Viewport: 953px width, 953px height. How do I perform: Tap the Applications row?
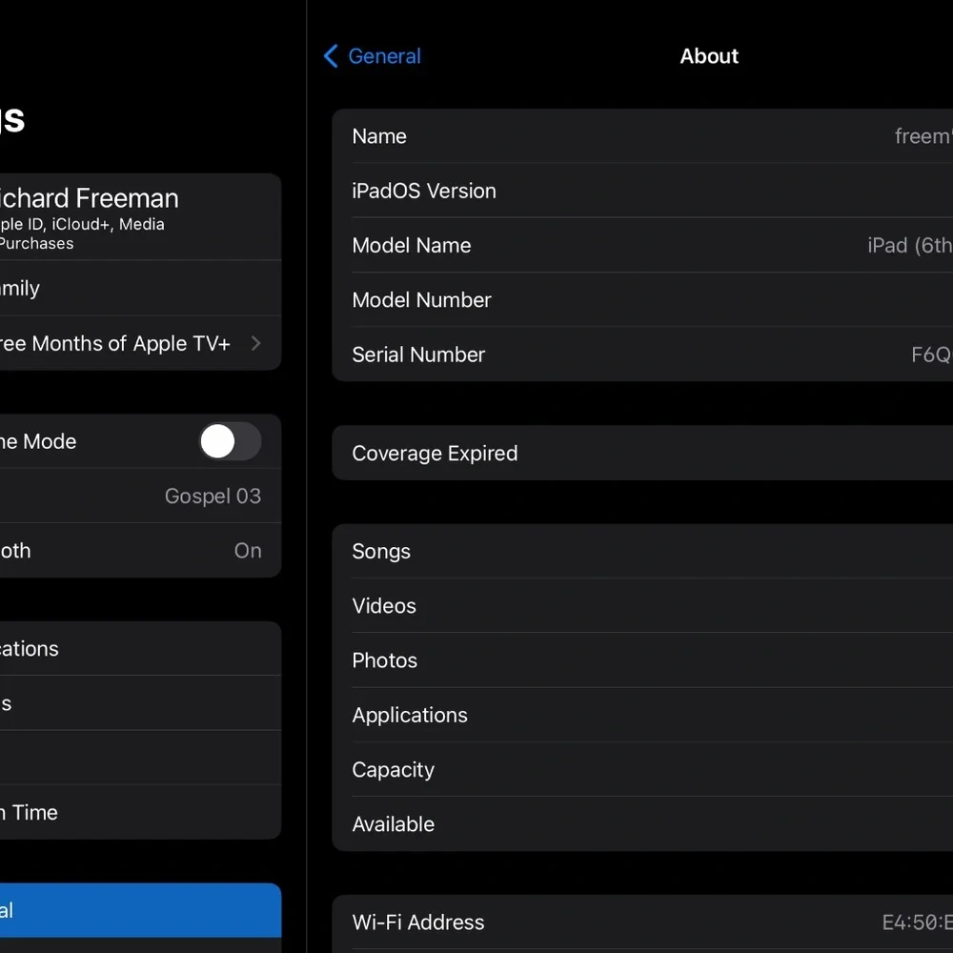pyautogui.click(x=642, y=716)
